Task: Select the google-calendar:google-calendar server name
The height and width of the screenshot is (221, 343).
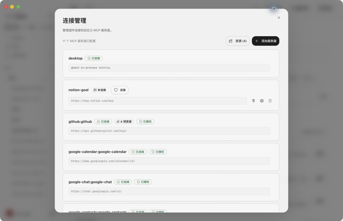Action: (98, 152)
